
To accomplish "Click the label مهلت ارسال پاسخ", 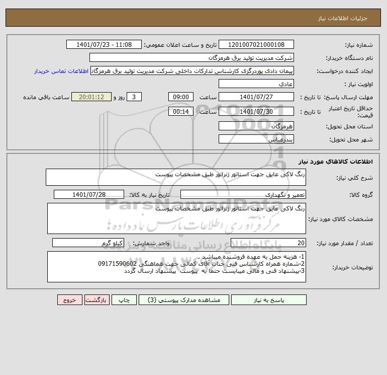I will tap(348, 97).
